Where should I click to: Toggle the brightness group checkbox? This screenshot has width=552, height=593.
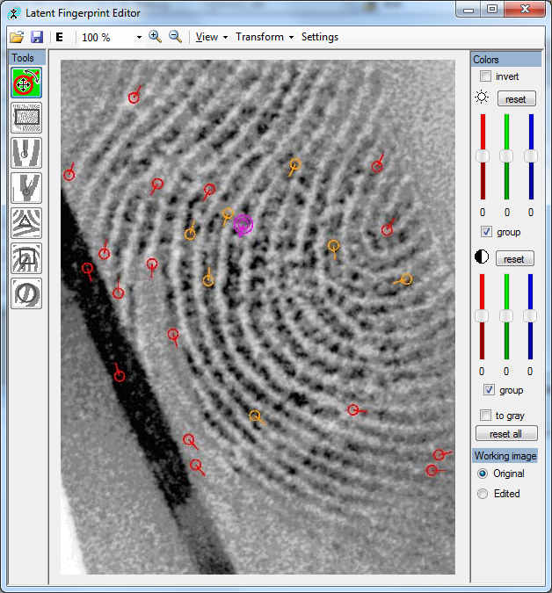click(486, 231)
